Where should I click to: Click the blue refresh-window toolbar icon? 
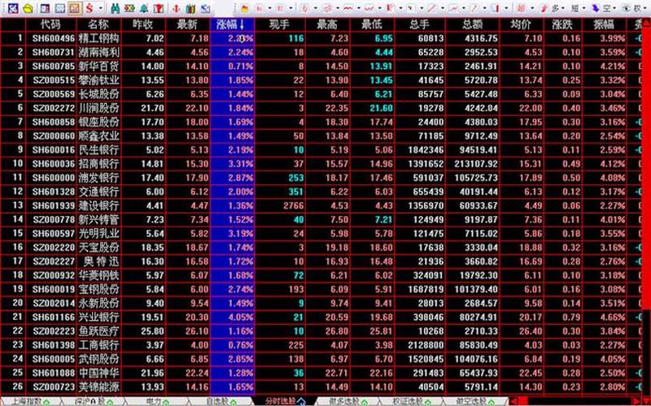pyautogui.click(x=206, y=9)
